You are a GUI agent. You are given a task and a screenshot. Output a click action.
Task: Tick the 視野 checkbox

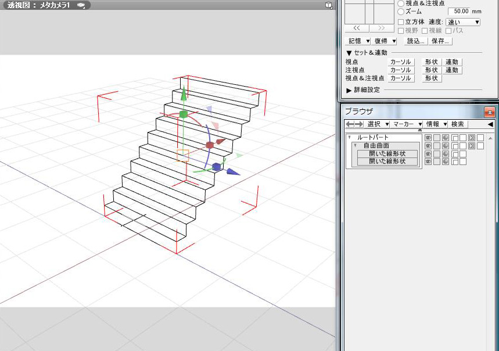pyautogui.click(x=401, y=31)
